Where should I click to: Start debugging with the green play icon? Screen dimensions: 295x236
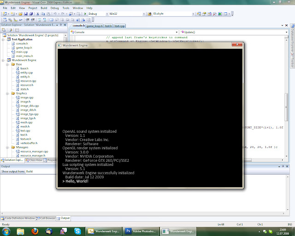[x=85, y=14]
